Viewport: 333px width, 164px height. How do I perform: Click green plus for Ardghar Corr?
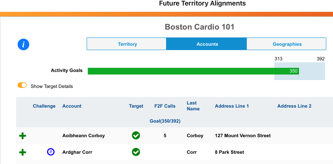tap(23, 152)
